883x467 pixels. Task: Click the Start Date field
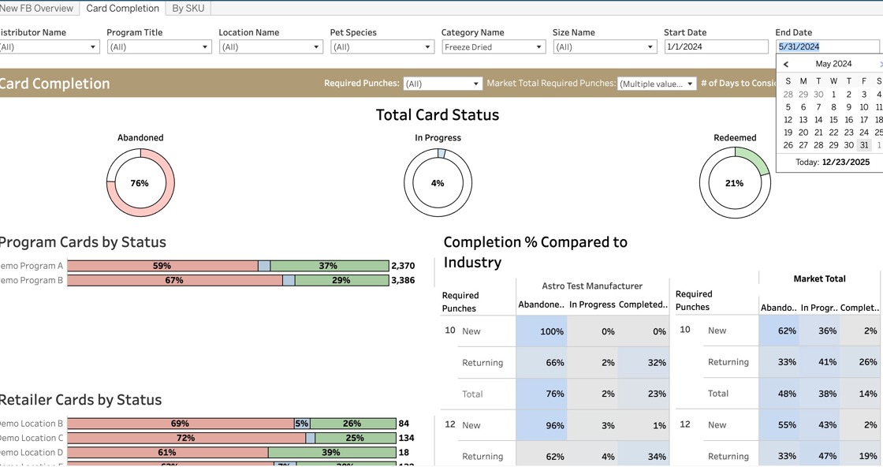716,47
